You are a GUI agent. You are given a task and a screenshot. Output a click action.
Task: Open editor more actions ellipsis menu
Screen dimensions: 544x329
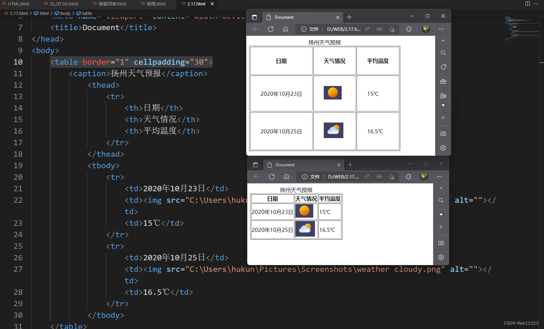pos(536,4)
